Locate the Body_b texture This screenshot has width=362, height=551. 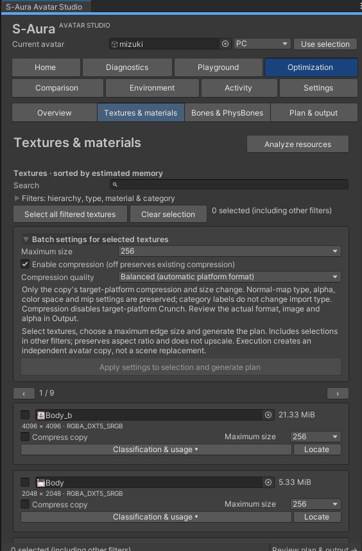(317, 450)
